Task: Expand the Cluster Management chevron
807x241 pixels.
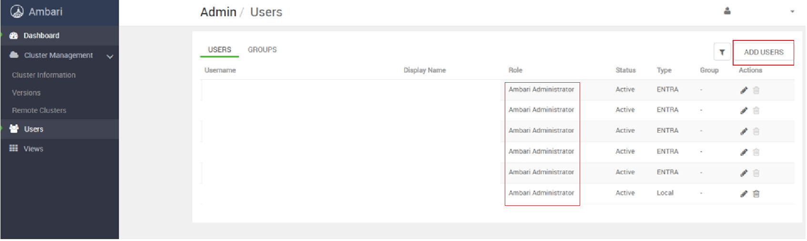Action: coord(110,57)
